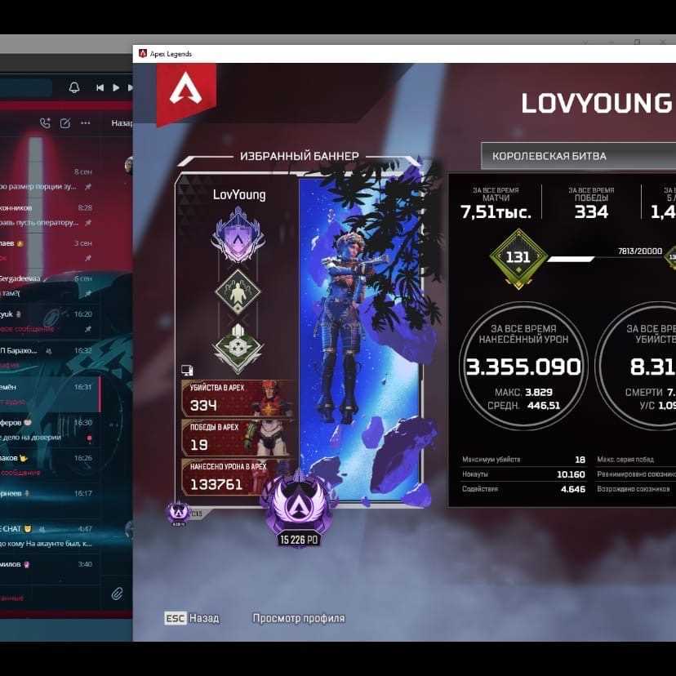Click the red Apex logo emblem
This screenshot has width=676, height=676.
(186, 94)
